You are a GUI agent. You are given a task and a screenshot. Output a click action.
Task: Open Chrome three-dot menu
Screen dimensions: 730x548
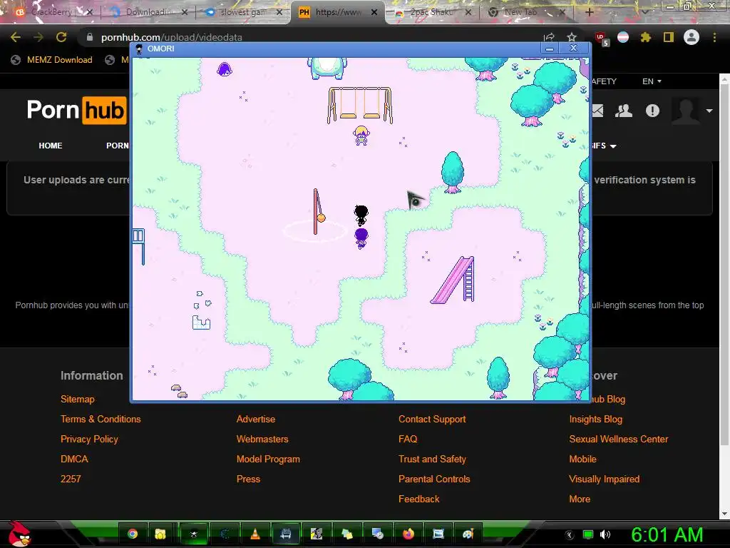(714, 37)
